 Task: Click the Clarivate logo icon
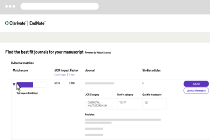click(7, 23)
